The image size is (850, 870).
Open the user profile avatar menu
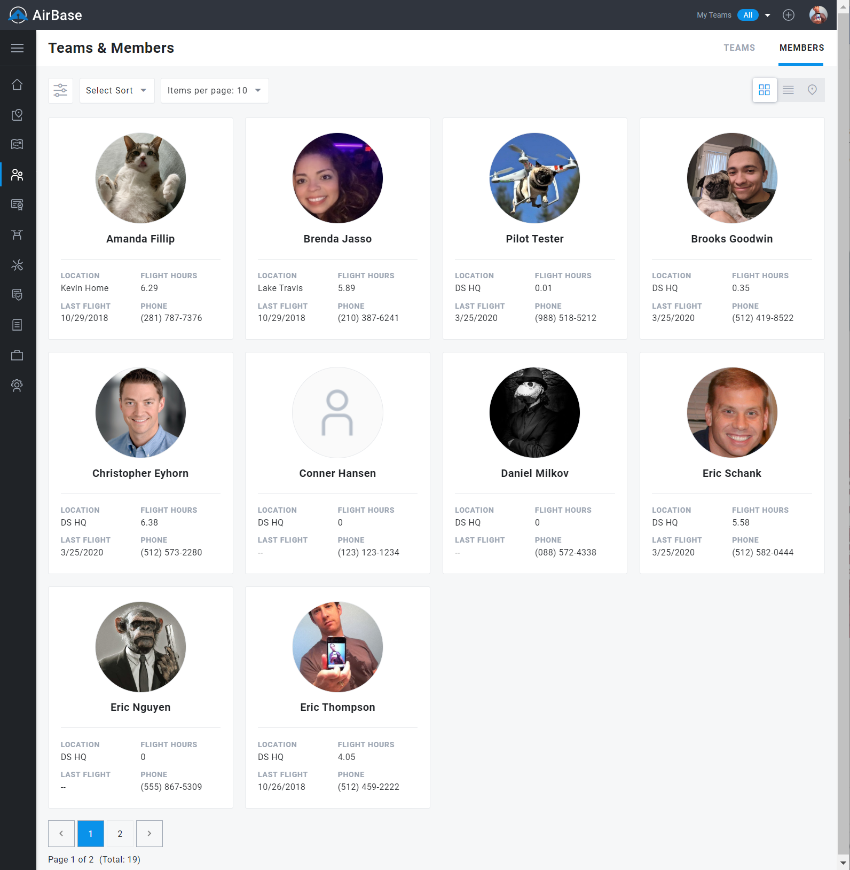(x=818, y=15)
